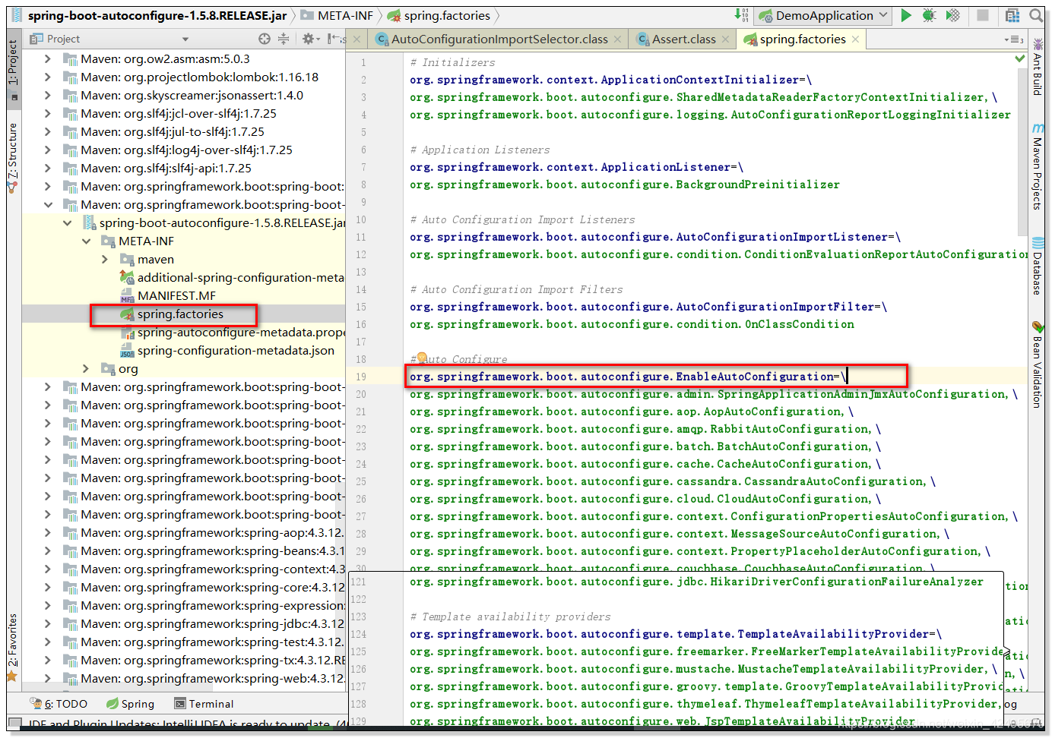Click the IDE and Plugin Updates status message

coord(189,724)
